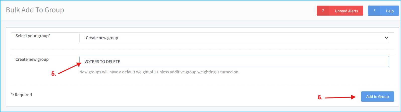Viewport: 401px width, 112px height.
Task: Open the Help page
Action: (389, 11)
